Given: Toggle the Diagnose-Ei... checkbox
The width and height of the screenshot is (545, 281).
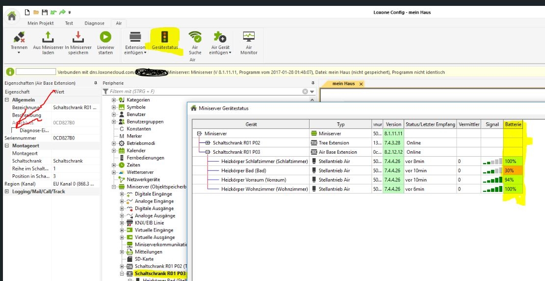Looking at the screenshot, I should click(x=14, y=131).
